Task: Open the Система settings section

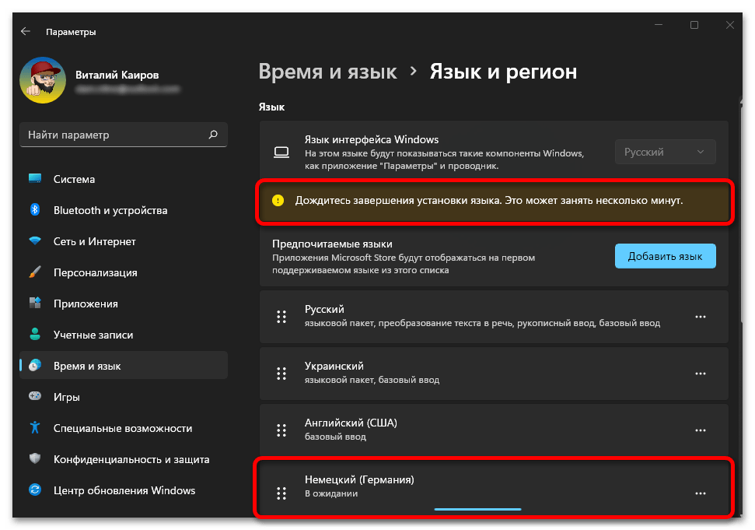Action: point(124,179)
